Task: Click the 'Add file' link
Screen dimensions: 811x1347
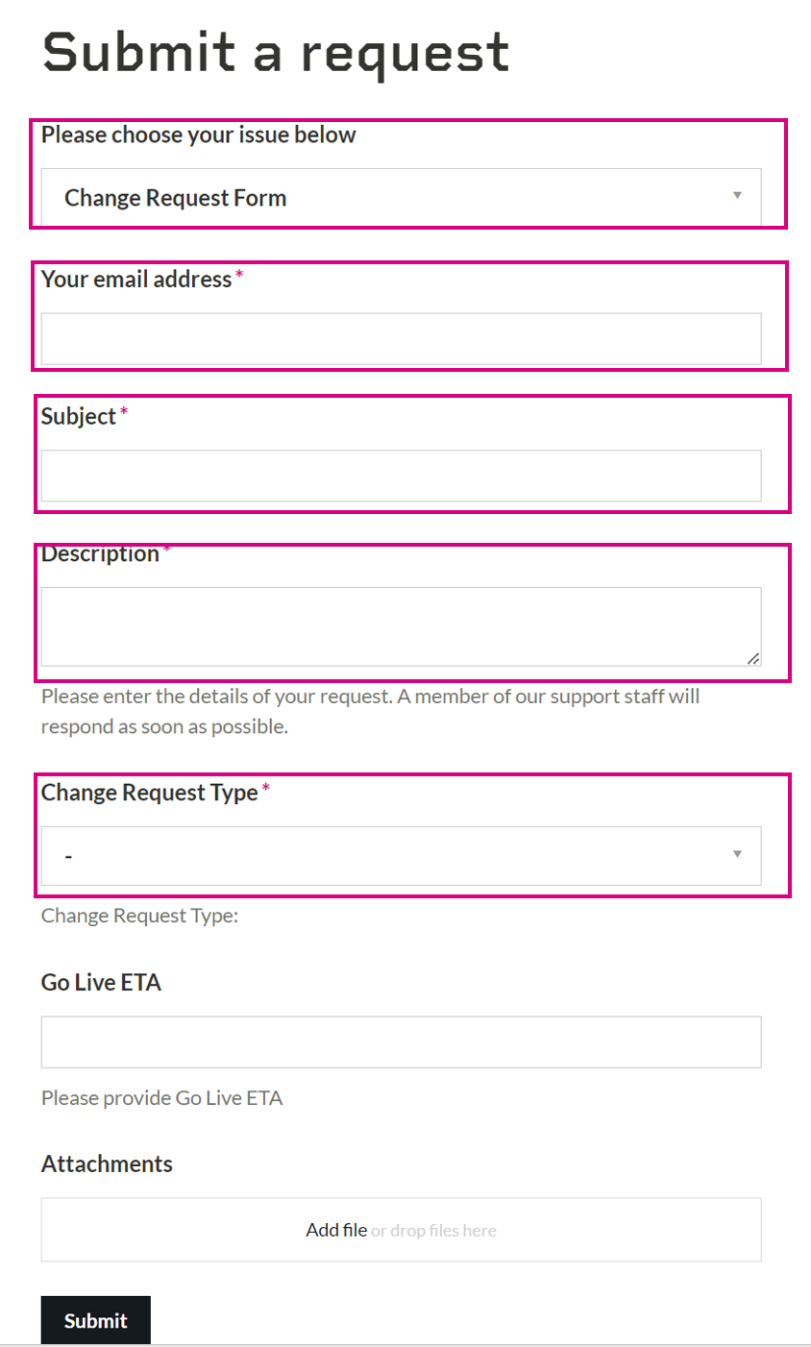Action: point(336,1230)
